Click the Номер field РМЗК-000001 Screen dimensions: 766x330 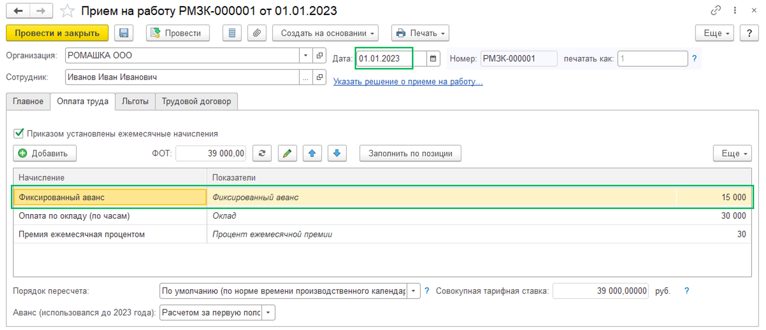point(519,59)
